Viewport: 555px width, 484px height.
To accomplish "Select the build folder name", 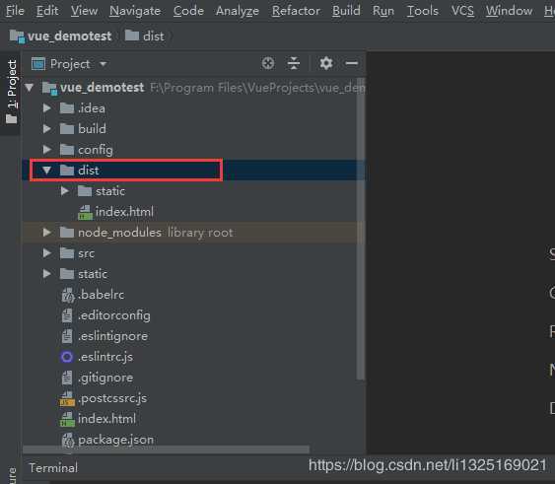I will pos(92,129).
